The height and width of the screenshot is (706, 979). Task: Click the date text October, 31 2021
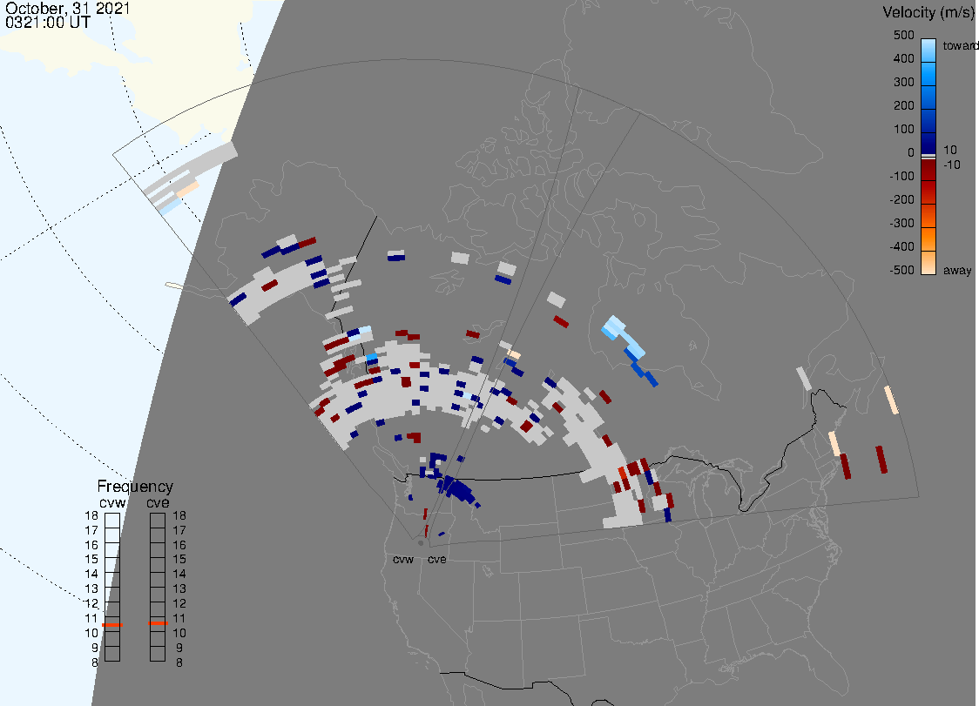(67, 8)
